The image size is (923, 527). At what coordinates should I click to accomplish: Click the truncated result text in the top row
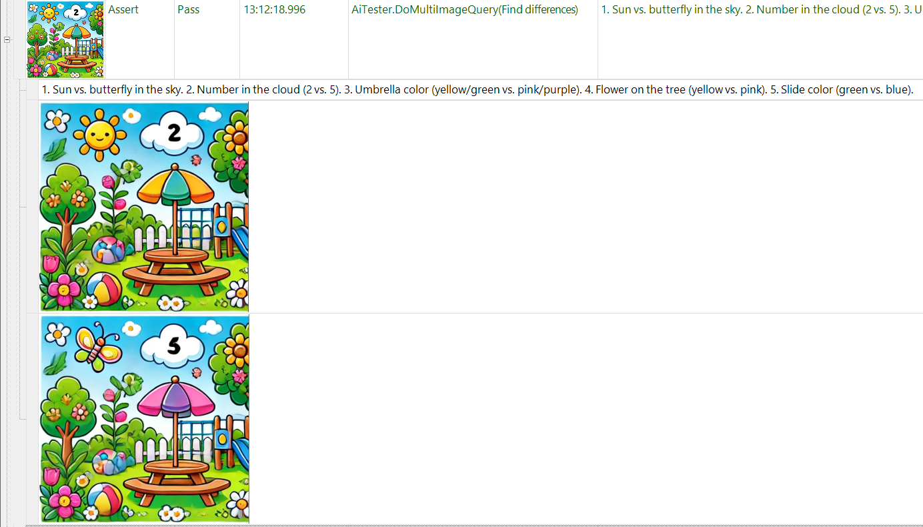760,10
